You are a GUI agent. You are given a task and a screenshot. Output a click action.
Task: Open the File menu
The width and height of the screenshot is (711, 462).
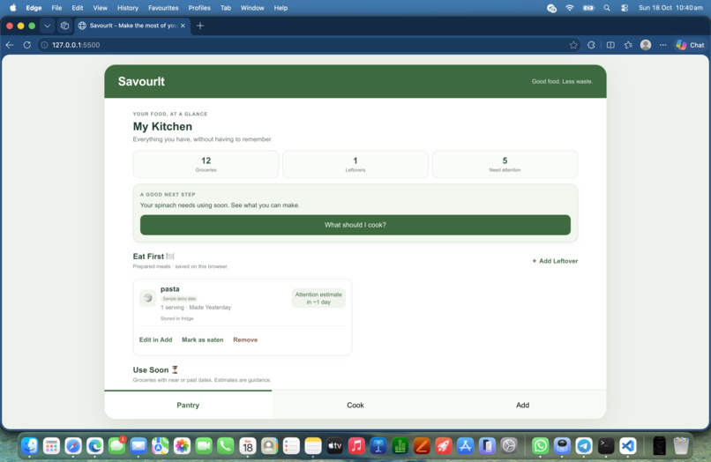[56, 8]
